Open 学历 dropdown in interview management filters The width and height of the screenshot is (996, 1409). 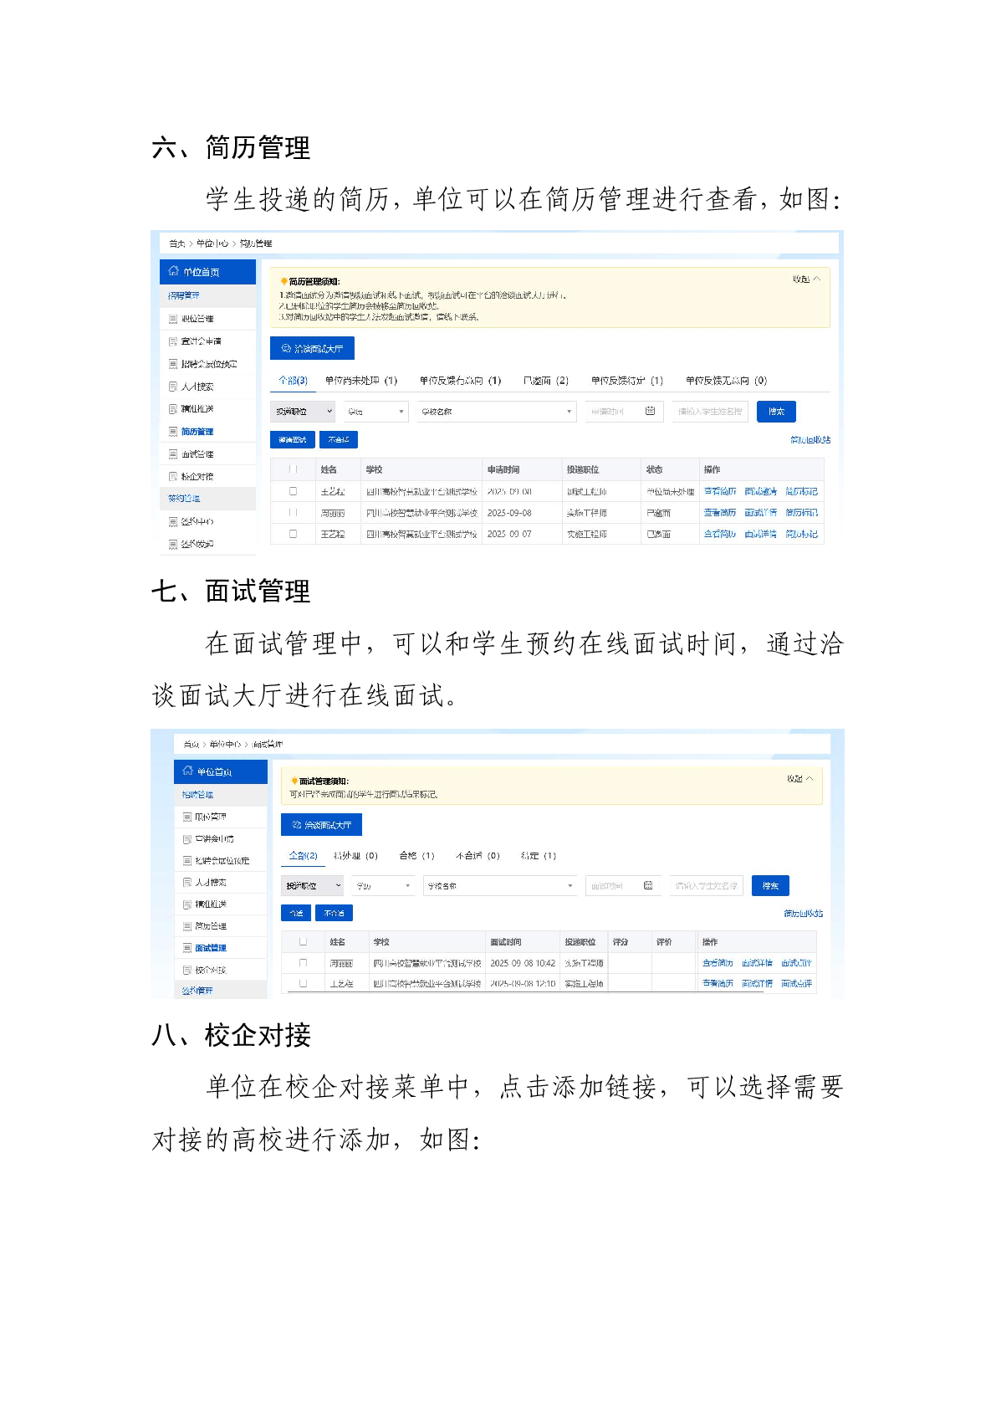[383, 885]
